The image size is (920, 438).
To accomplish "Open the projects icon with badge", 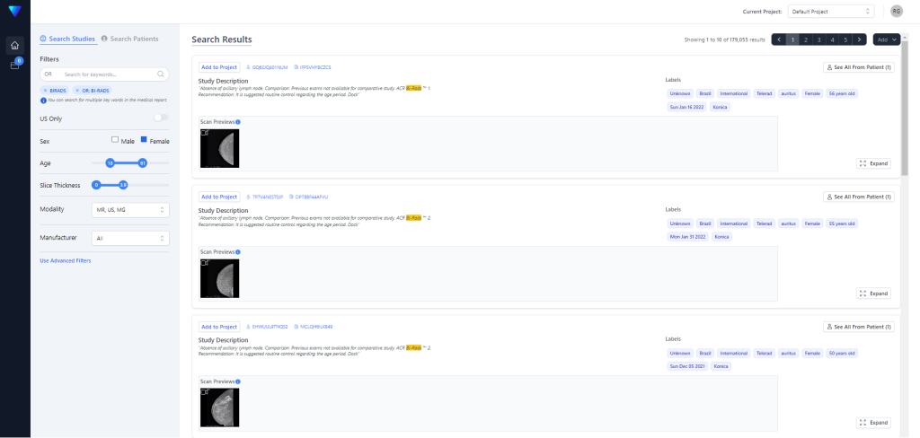I will point(14,65).
